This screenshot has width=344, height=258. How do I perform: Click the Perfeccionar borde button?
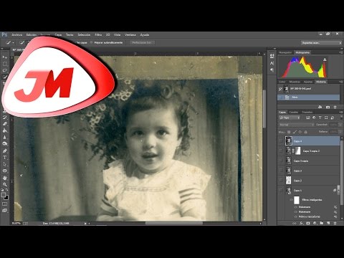tap(142, 43)
